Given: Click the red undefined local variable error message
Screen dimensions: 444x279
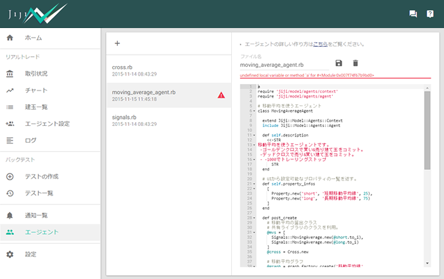Looking at the screenshot, I should click(x=307, y=75).
